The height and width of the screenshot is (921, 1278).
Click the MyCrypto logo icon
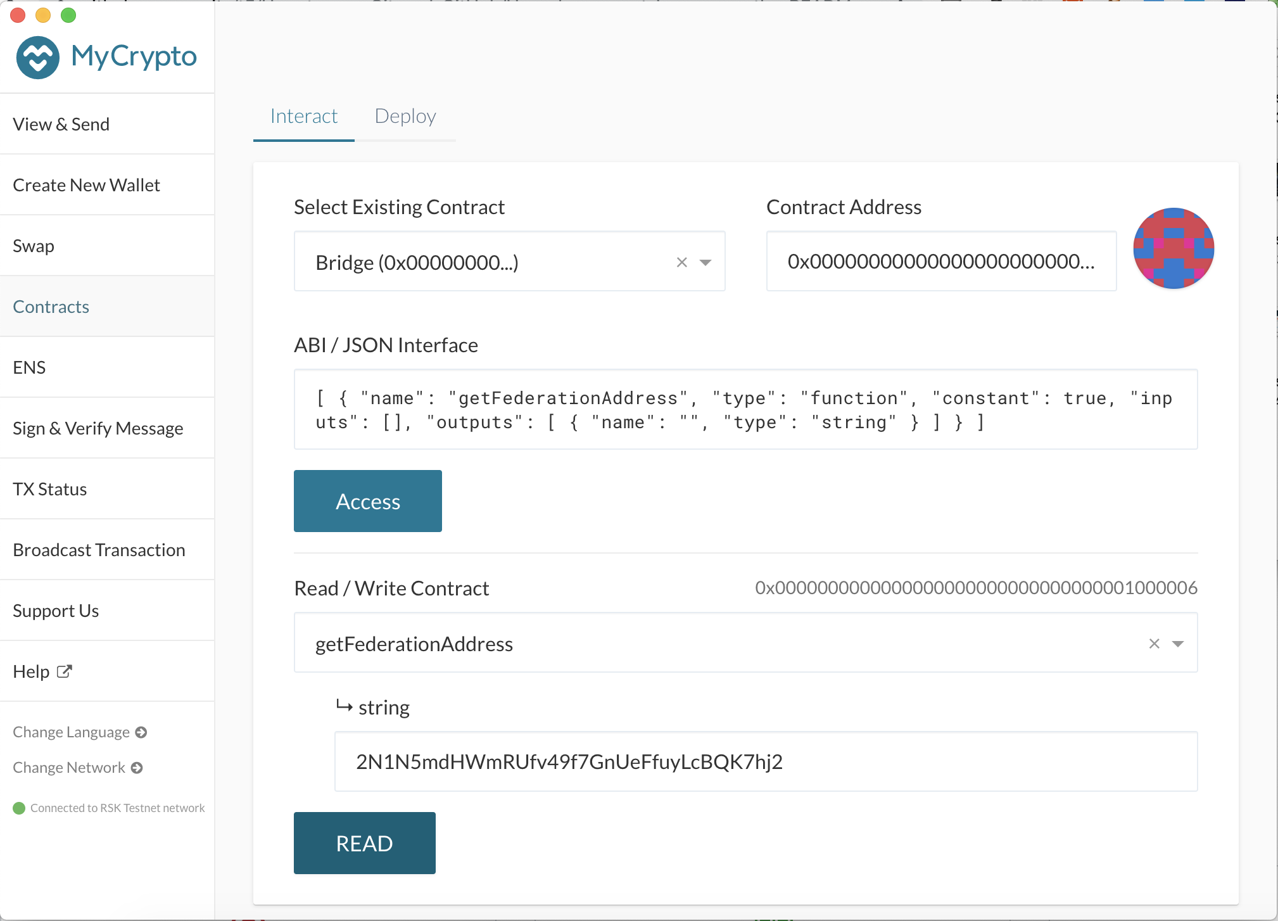pos(40,58)
